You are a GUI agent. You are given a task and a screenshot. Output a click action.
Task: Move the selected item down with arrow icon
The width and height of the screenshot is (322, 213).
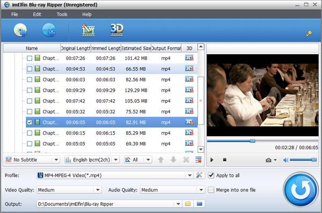click(173, 159)
